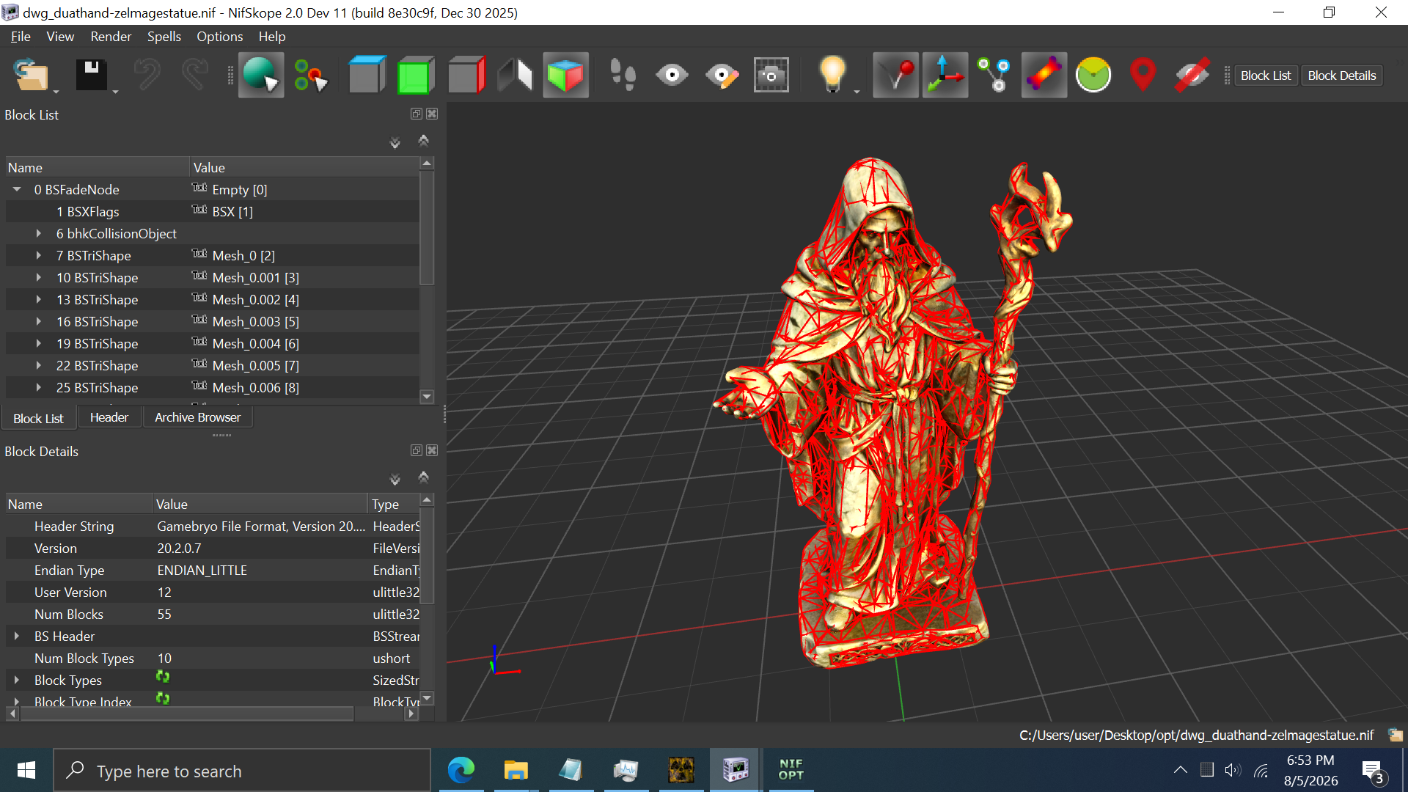Click the Block Details toolbar button
The image size is (1408, 792).
click(1342, 76)
